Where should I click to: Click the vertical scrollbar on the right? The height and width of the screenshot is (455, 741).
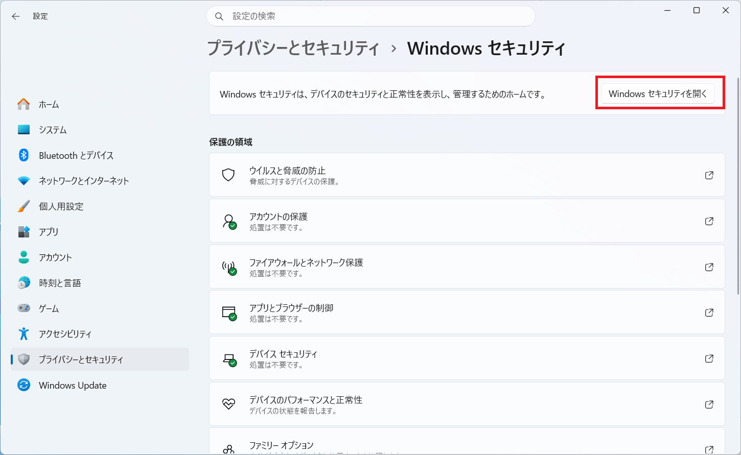738,186
